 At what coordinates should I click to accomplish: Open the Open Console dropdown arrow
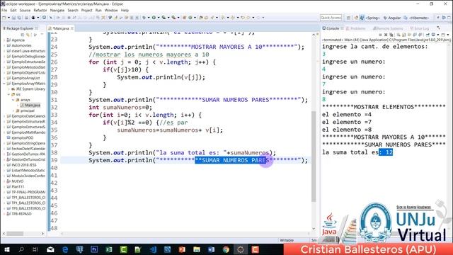click(x=447, y=35)
